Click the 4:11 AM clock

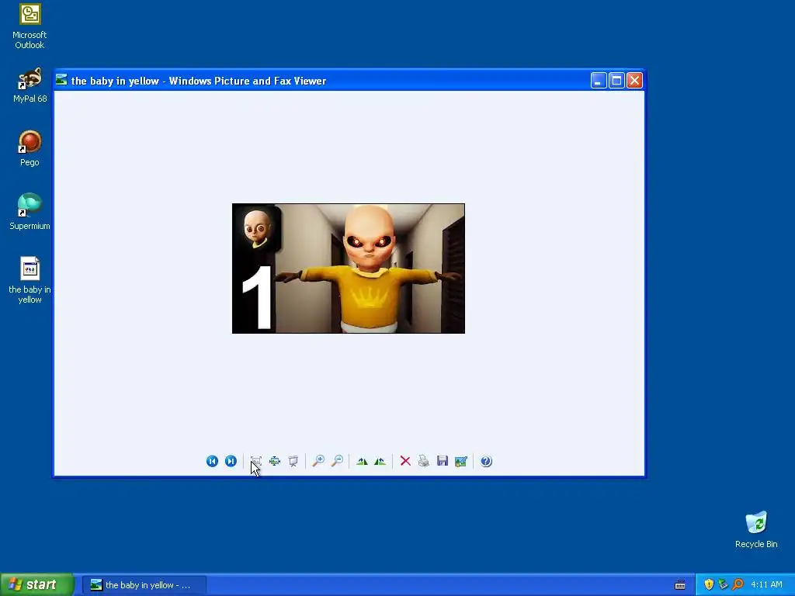(766, 585)
